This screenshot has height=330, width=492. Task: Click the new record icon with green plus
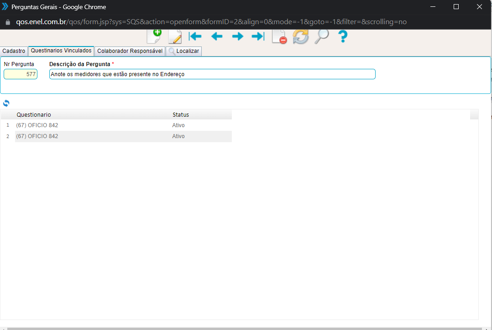click(154, 36)
